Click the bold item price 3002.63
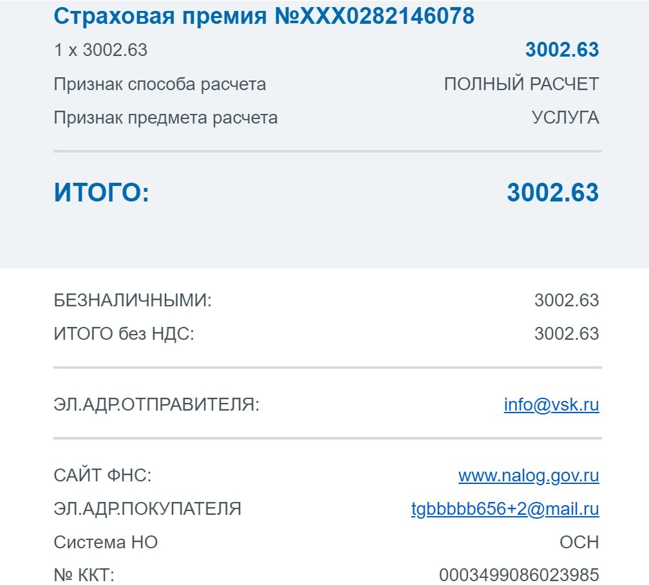 pyautogui.click(x=562, y=50)
